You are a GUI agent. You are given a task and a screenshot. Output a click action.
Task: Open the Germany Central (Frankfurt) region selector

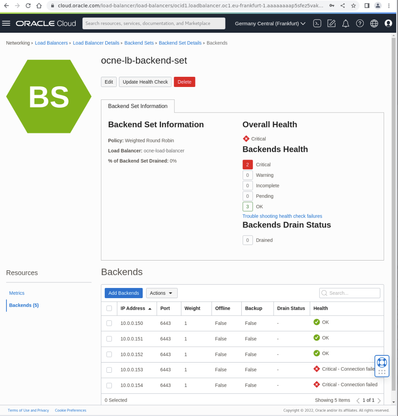click(x=270, y=23)
